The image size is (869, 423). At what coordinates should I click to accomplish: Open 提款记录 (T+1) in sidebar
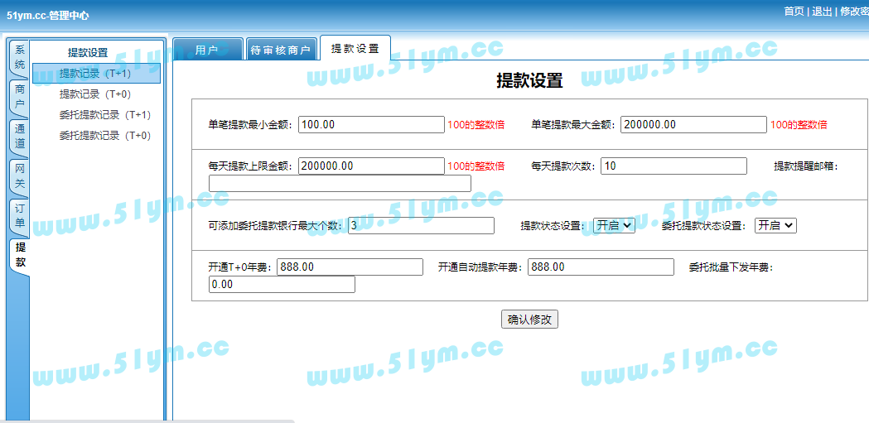tap(96, 74)
